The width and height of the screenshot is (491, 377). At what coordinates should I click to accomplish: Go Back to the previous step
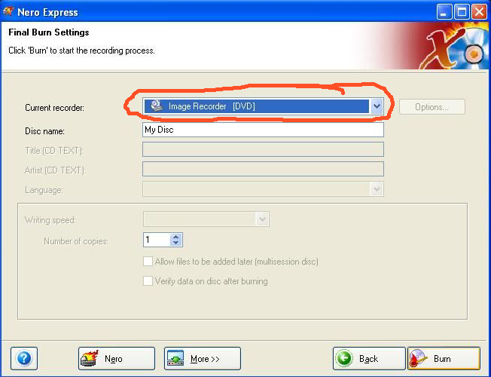tap(369, 358)
